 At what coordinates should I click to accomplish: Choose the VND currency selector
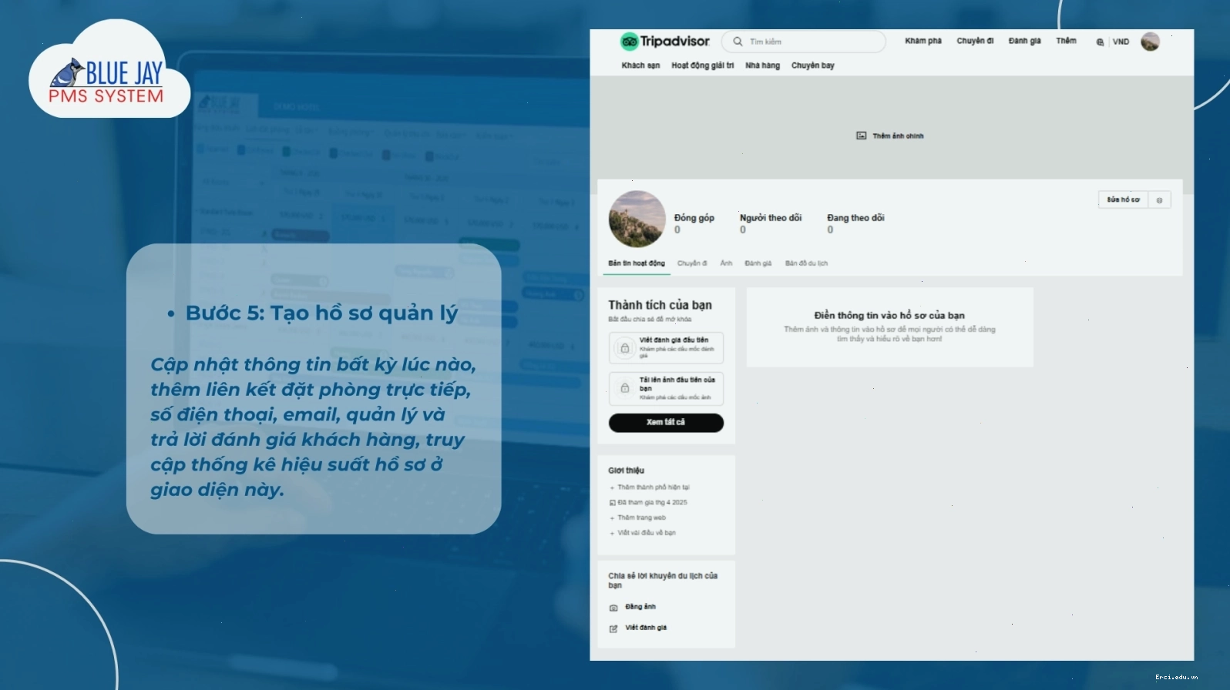click(1121, 42)
